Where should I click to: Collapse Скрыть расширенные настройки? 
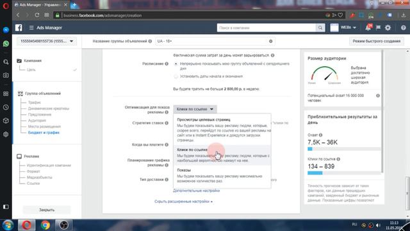tap(183, 201)
